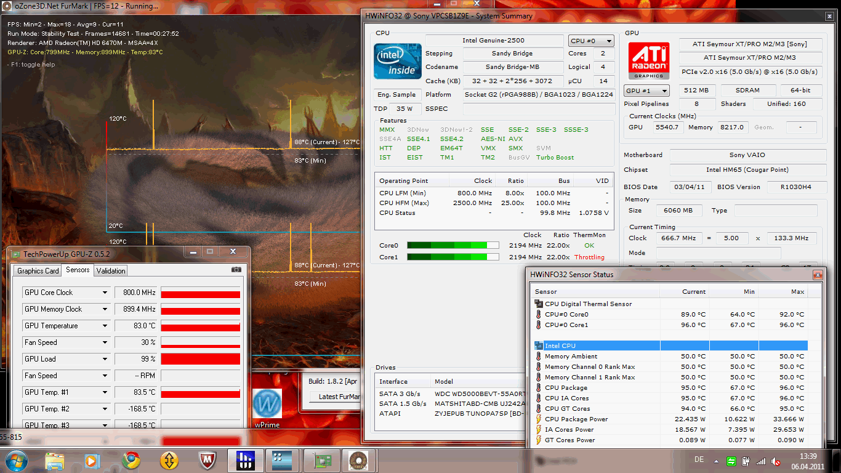Click the lightning icon beside GT Cores Power
Screen dimensions: 841x473
(539, 440)
